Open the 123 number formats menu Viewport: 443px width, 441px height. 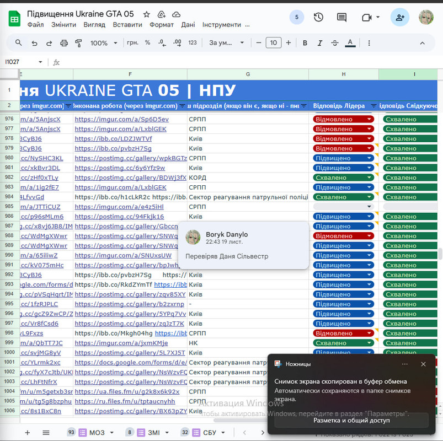[x=193, y=43]
